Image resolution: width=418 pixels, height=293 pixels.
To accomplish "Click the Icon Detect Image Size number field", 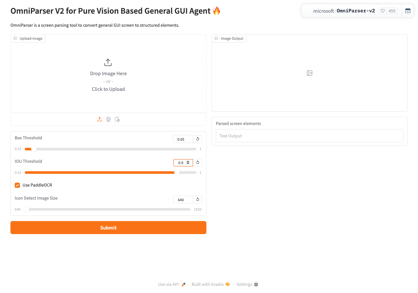I will 183,200.
